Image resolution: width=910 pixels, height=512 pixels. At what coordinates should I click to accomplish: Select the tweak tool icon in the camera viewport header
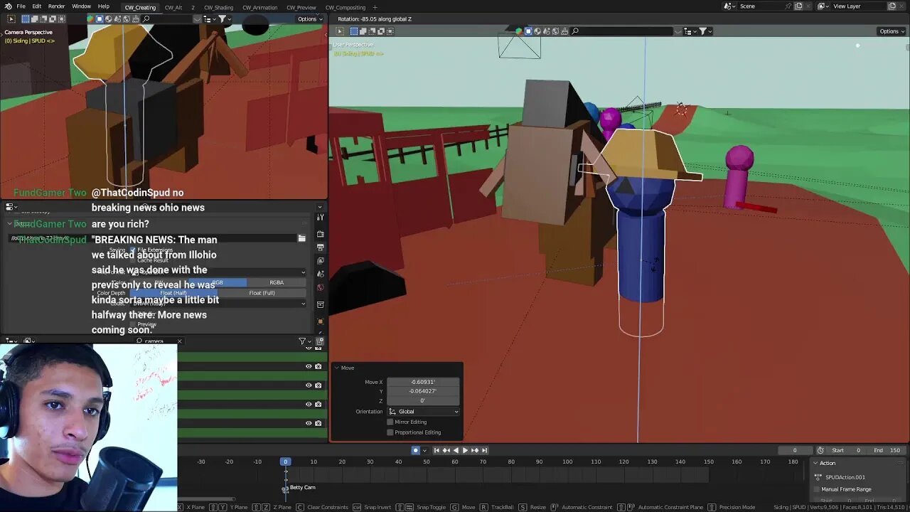point(11,18)
